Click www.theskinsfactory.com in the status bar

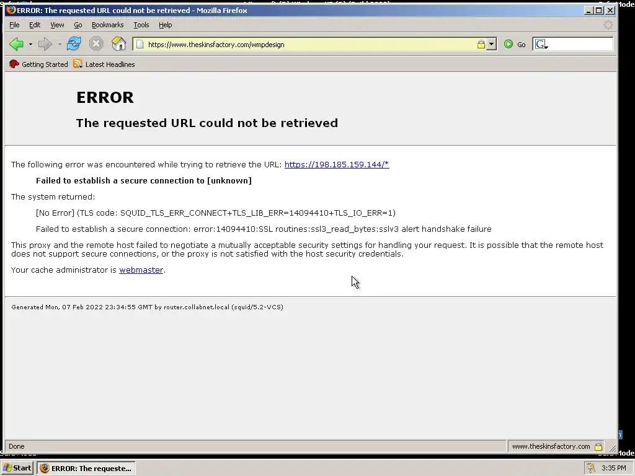551,446
